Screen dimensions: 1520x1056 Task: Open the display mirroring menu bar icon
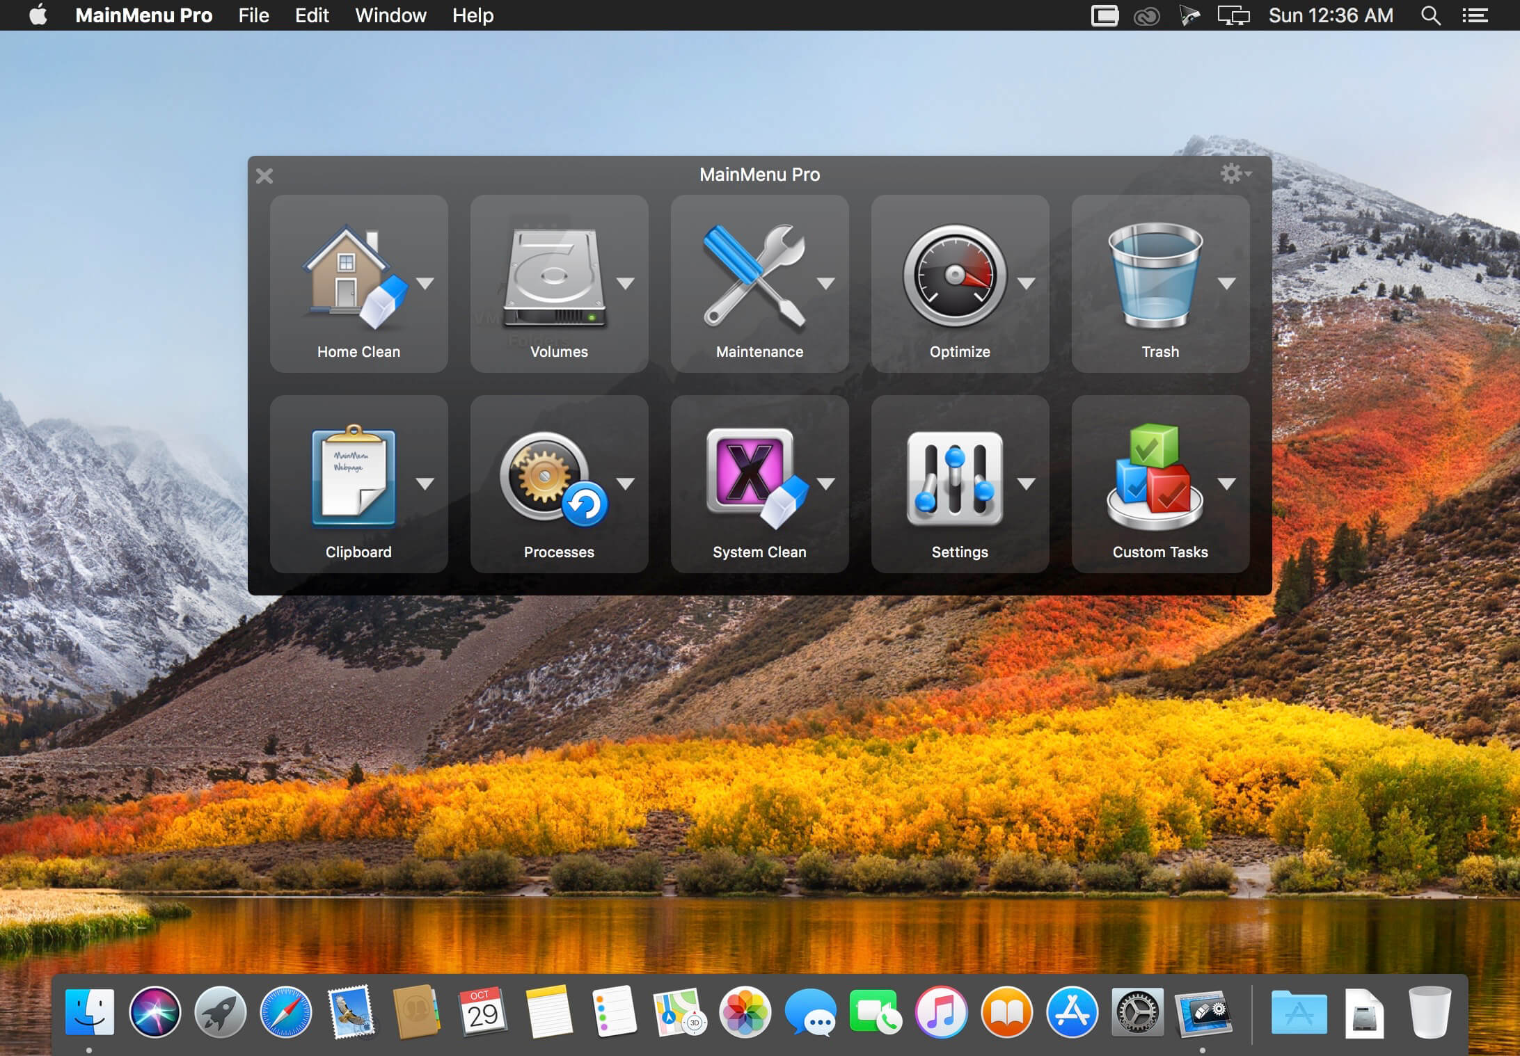click(x=1233, y=15)
